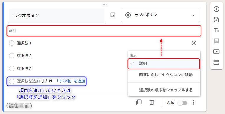Click the add question plus icon

(216, 9)
